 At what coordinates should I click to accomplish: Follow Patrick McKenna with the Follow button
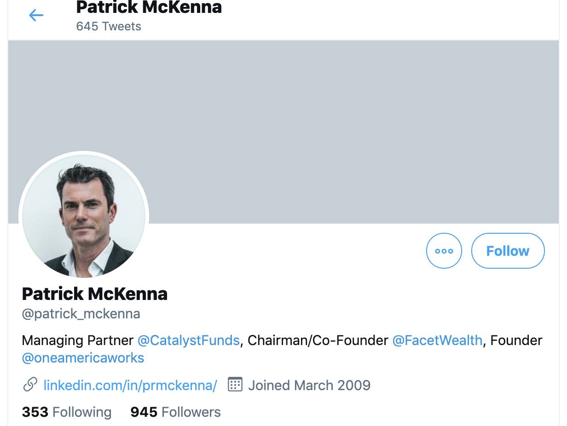508,251
